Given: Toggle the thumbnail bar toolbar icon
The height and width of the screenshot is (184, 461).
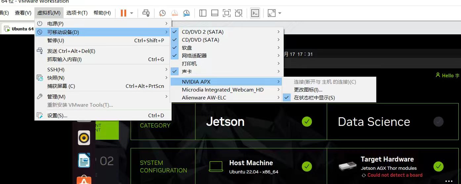Looking at the screenshot, I should tap(215, 13).
